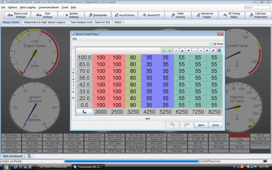Click the multiply (asterisk) cell tool
The height and width of the screenshot is (170, 272).
pos(207,50)
